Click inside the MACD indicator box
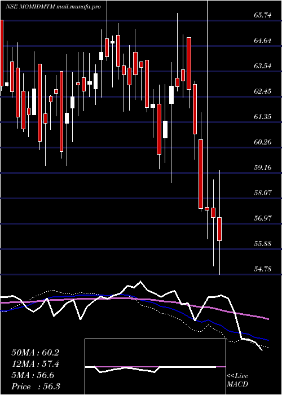The image size is (282, 395). [x=155, y=367]
